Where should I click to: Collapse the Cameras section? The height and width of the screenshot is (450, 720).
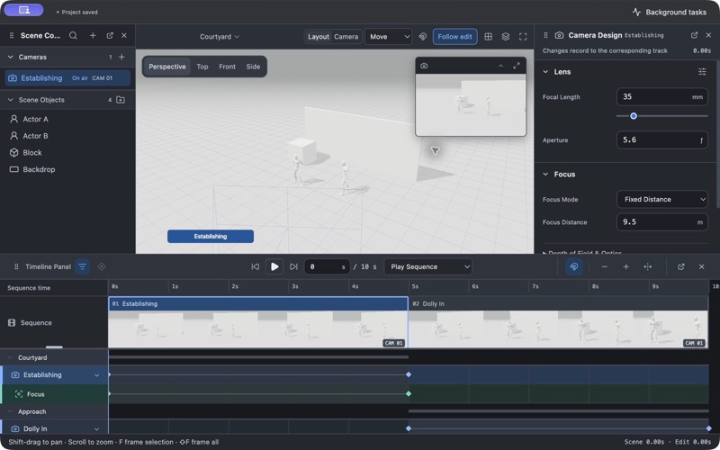coord(11,57)
